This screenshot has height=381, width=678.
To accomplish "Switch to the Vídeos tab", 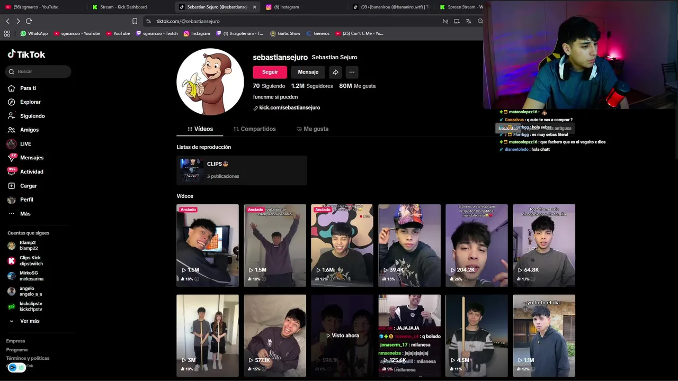I will point(200,129).
